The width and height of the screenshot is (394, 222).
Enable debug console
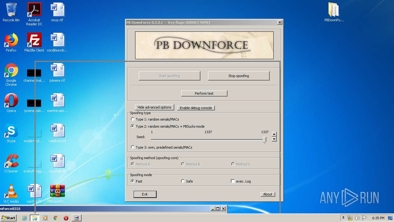click(x=196, y=108)
